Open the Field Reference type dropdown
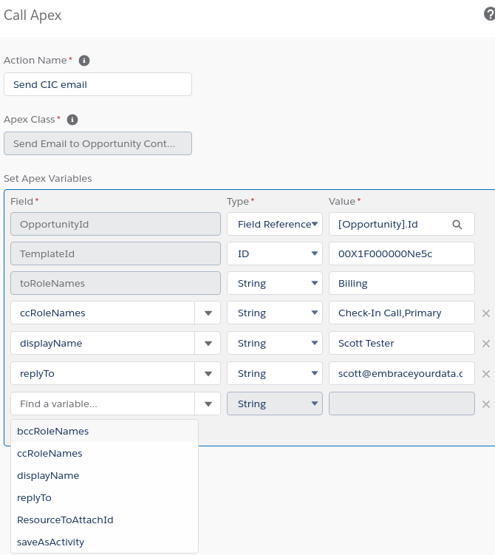The height and width of the screenshot is (555, 495). click(275, 224)
